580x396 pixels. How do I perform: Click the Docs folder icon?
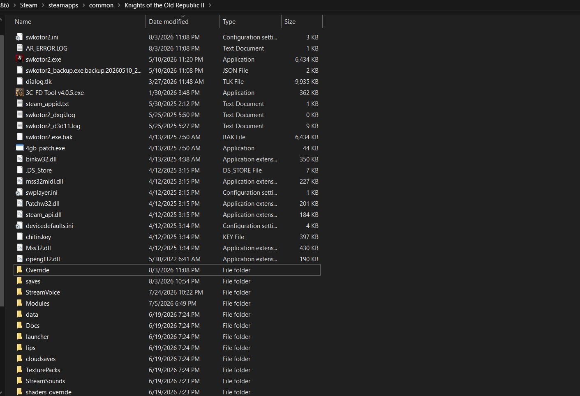pyautogui.click(x=19, y=325)
